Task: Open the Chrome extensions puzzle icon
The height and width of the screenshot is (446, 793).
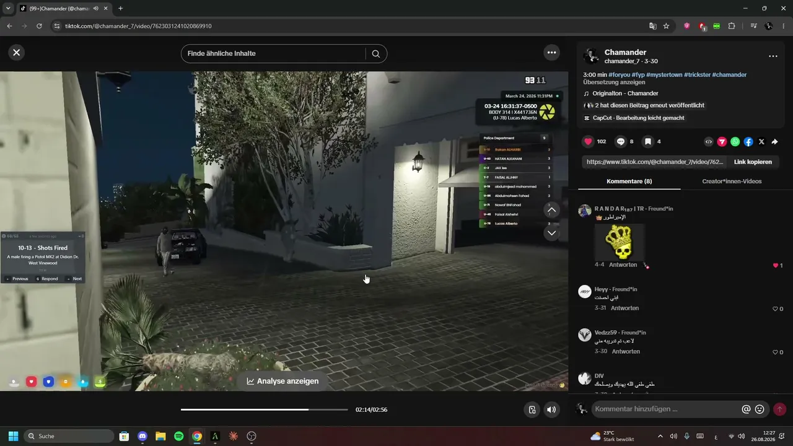Action: click(x=732, y=26)
